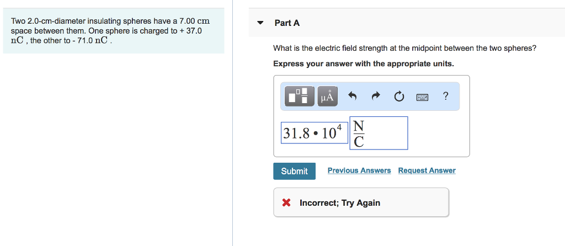Viewport: 565px width, 246px height.
Task: Click the Part A heading label
Action: tap(287, 23)
